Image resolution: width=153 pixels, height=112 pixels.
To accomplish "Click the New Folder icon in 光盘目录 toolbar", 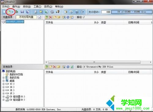I will (54, 17).
